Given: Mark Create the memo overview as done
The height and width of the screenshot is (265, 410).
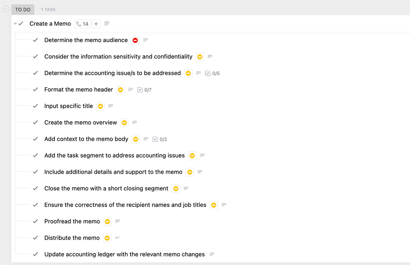Looking at the screenshot, I should (x=36, y=122).
